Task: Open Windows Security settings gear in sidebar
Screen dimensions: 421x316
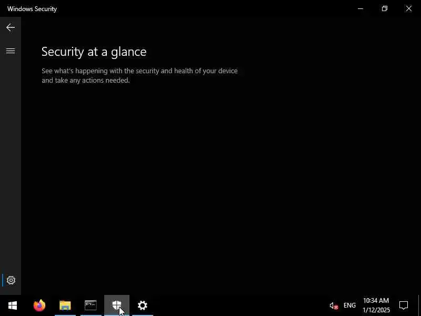Action: click(11, 280)
